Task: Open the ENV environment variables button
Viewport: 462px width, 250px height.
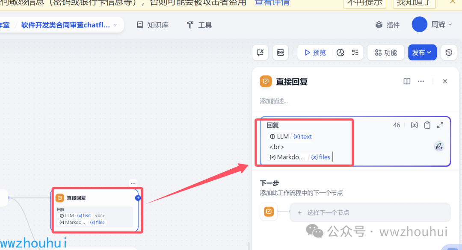Action: pyautogui.click(x=281, y=53)
